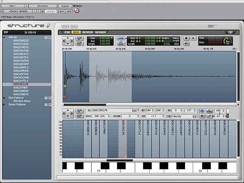Click the EDIT label in patch list header
The height and width of the screenshot is (183, 244).
pyautogui.click(x=6, y=32)
